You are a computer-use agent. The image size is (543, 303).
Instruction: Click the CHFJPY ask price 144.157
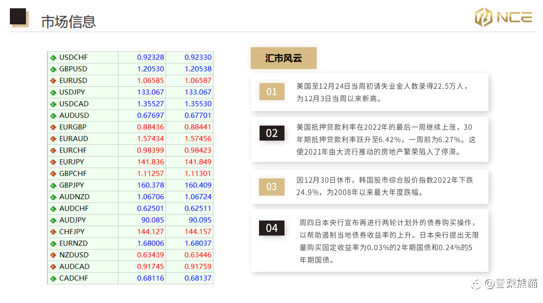tap(198, 232)
